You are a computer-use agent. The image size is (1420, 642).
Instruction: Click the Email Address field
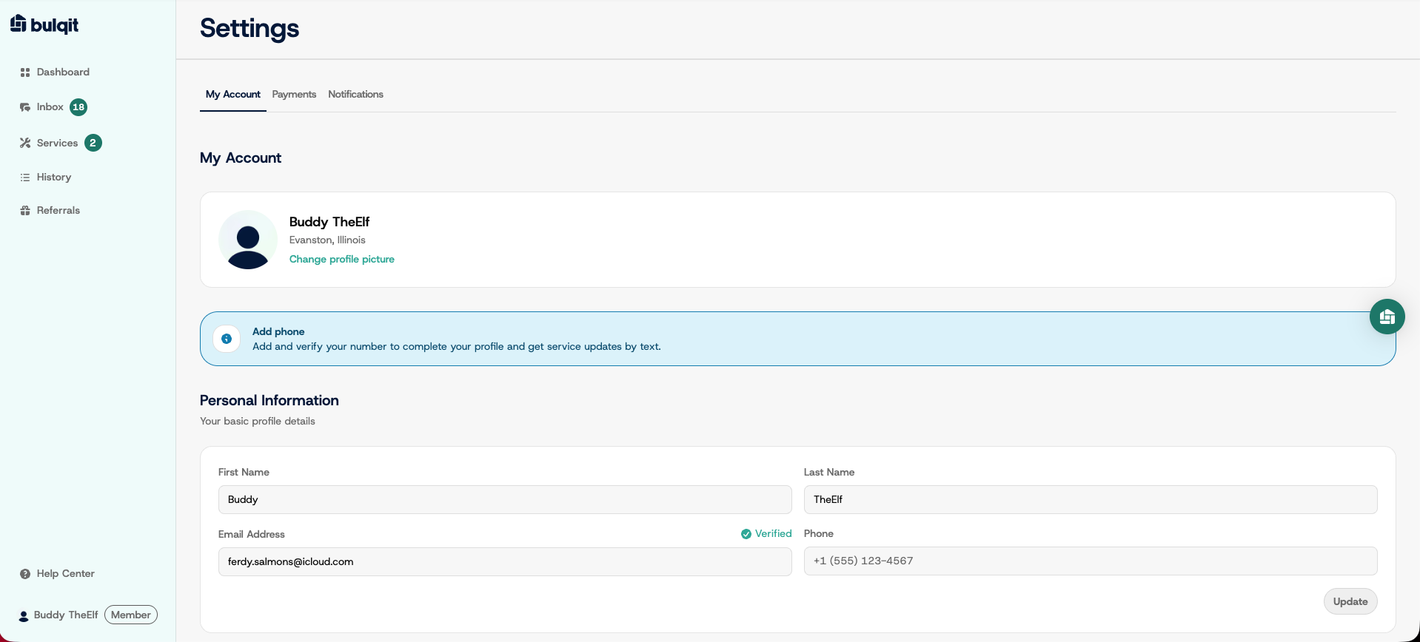tap(505, 561)
